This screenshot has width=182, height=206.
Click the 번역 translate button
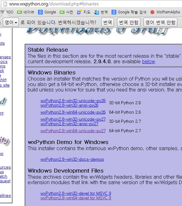coord(108,22)
